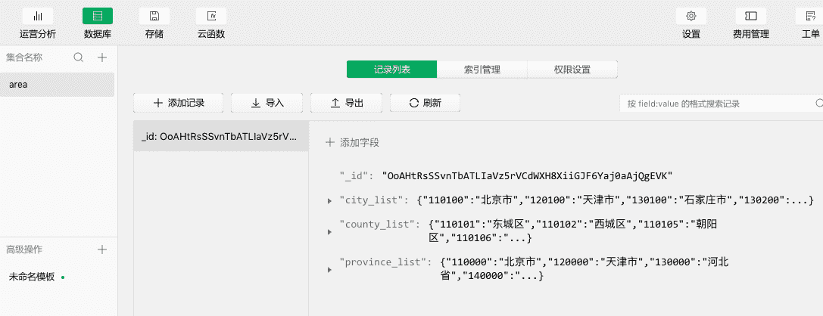Click the 刷新 refresh button
This screenshot has width=823, height=316.
coord(425,103)
